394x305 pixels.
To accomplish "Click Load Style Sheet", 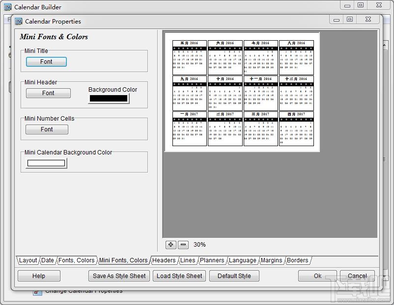I will [x=179, y=276].
